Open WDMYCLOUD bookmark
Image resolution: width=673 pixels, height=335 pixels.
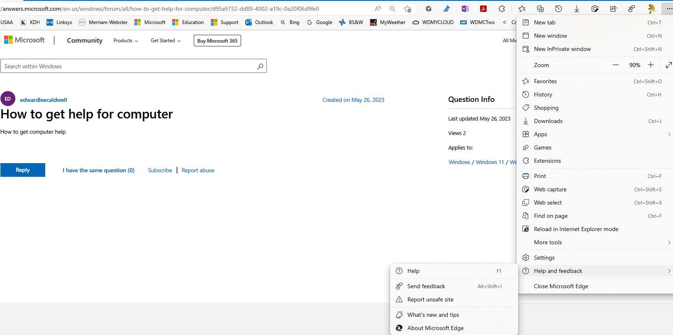pyautogui.click(x=433, y=22)
